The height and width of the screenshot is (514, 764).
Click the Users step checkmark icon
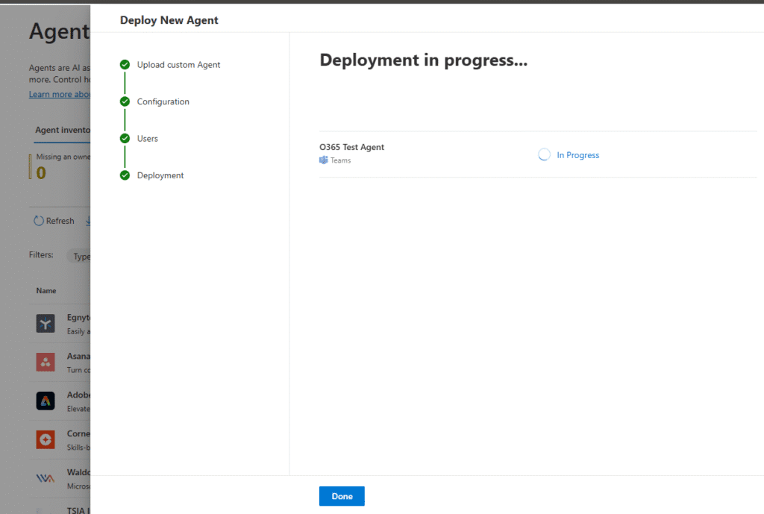click(125, 139)
